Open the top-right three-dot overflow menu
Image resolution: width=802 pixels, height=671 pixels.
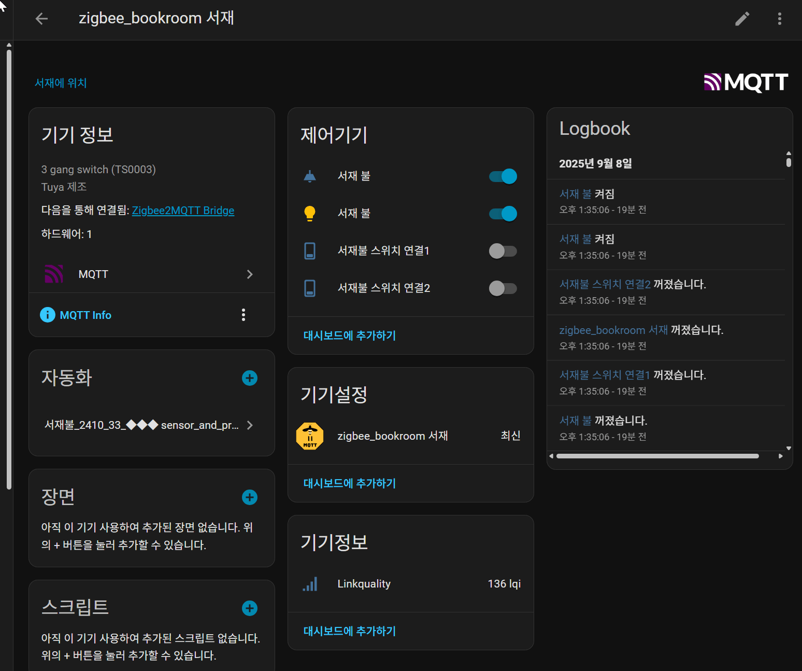tap(779, 19)
